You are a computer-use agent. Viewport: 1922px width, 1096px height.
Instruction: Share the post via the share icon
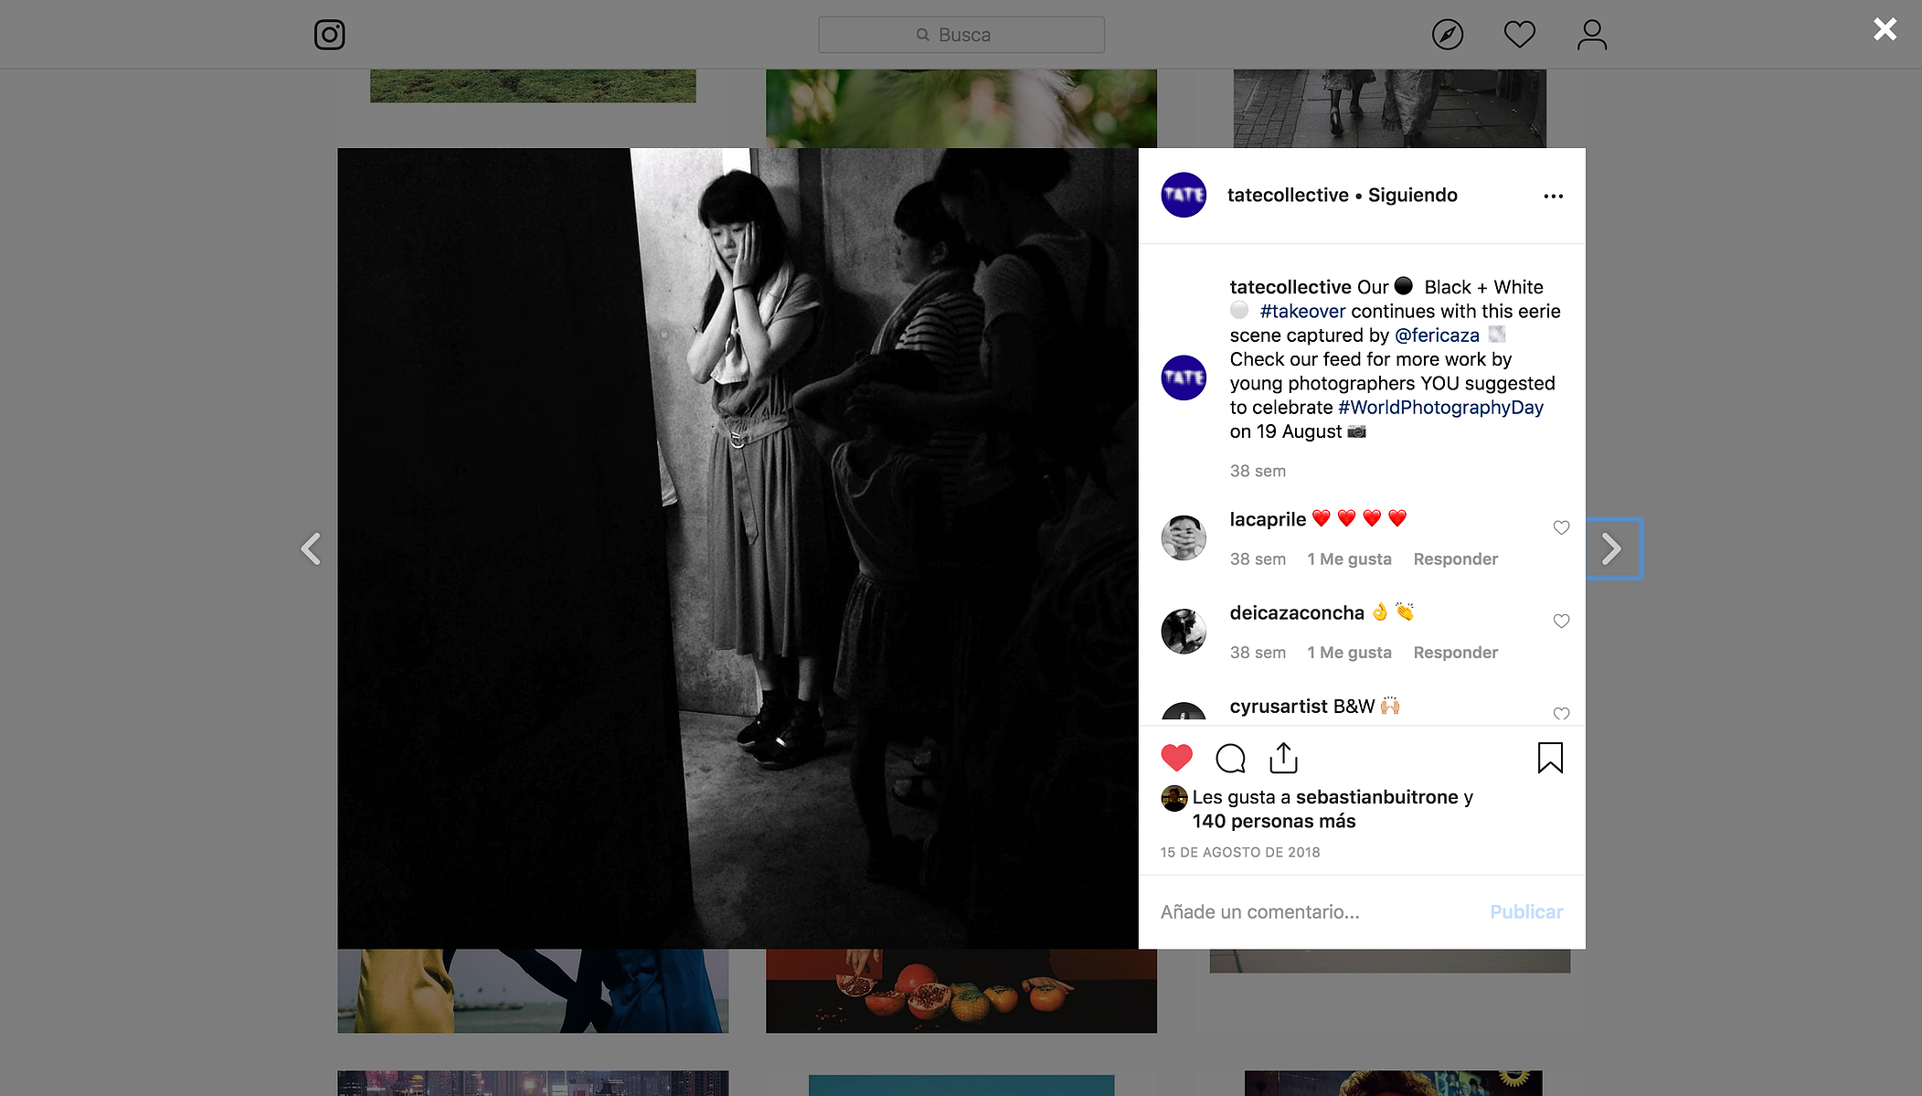coord(1283,758)
